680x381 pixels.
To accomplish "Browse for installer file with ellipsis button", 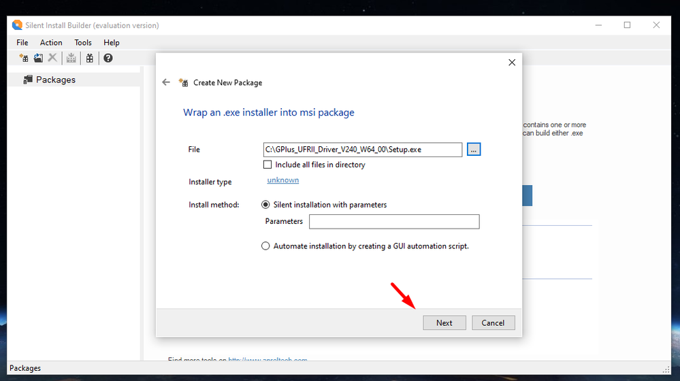I will pyautogui.click(x=474, y=150).
